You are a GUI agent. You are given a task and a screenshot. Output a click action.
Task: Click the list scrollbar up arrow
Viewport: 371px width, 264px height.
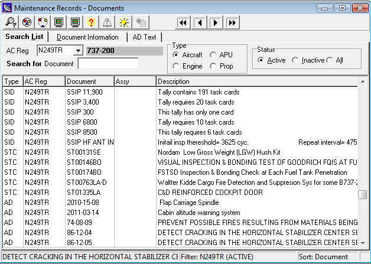pyautogui.click(x=363, y=82)
